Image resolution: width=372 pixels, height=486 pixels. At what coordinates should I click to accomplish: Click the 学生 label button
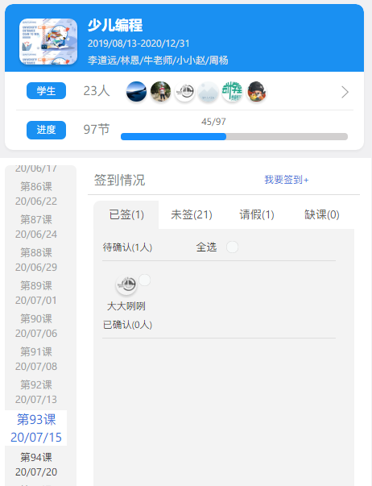click(x=46, y=91)
